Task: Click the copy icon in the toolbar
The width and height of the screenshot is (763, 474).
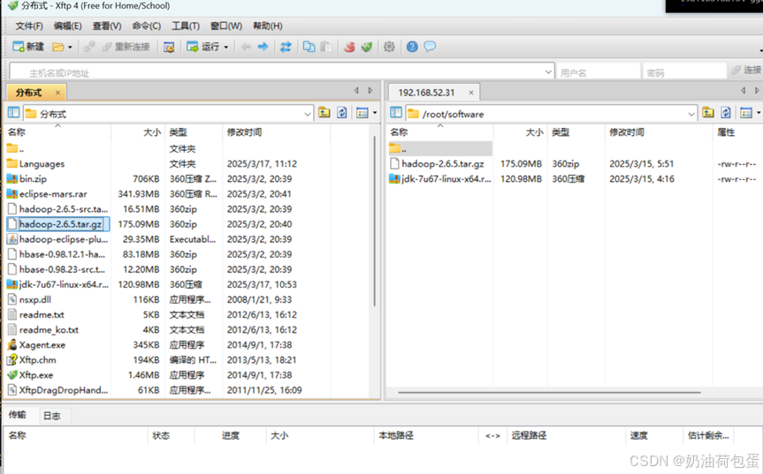Action: click(309, 47)
